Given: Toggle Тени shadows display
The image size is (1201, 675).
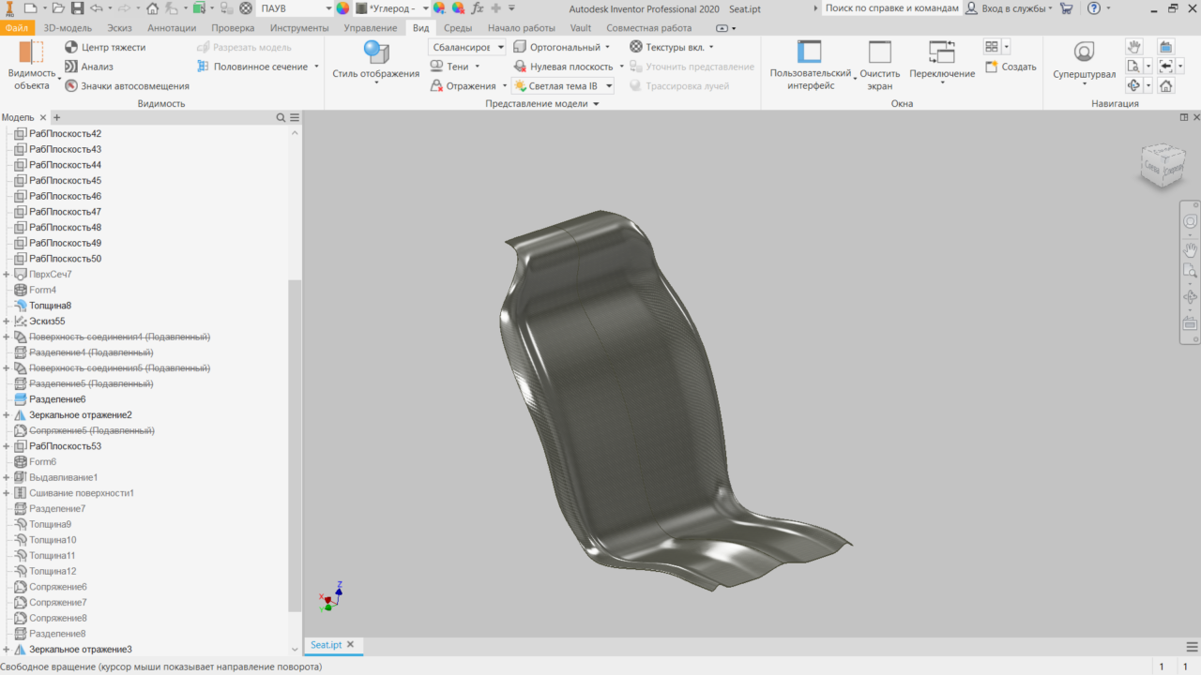Looking at the screenshot, I should coord(455,67).
